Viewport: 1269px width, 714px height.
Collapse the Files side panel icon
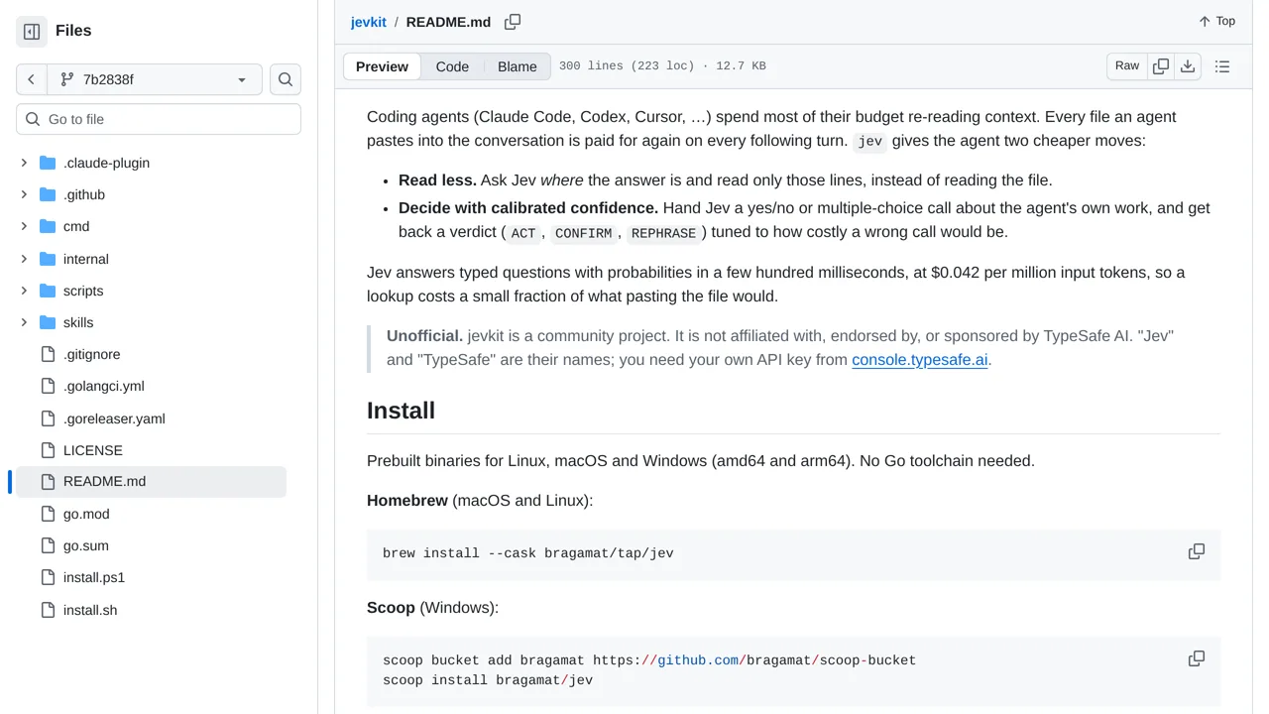(x=32, y=32)
